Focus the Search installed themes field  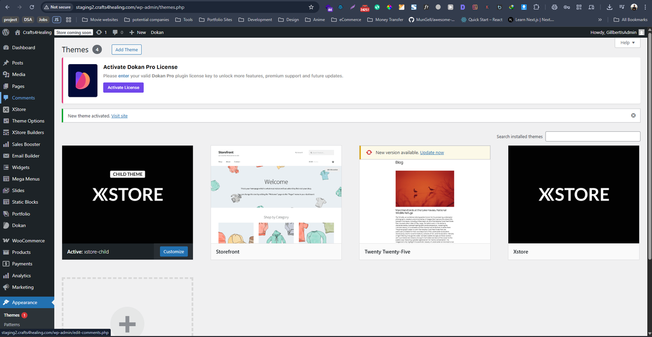593,136
